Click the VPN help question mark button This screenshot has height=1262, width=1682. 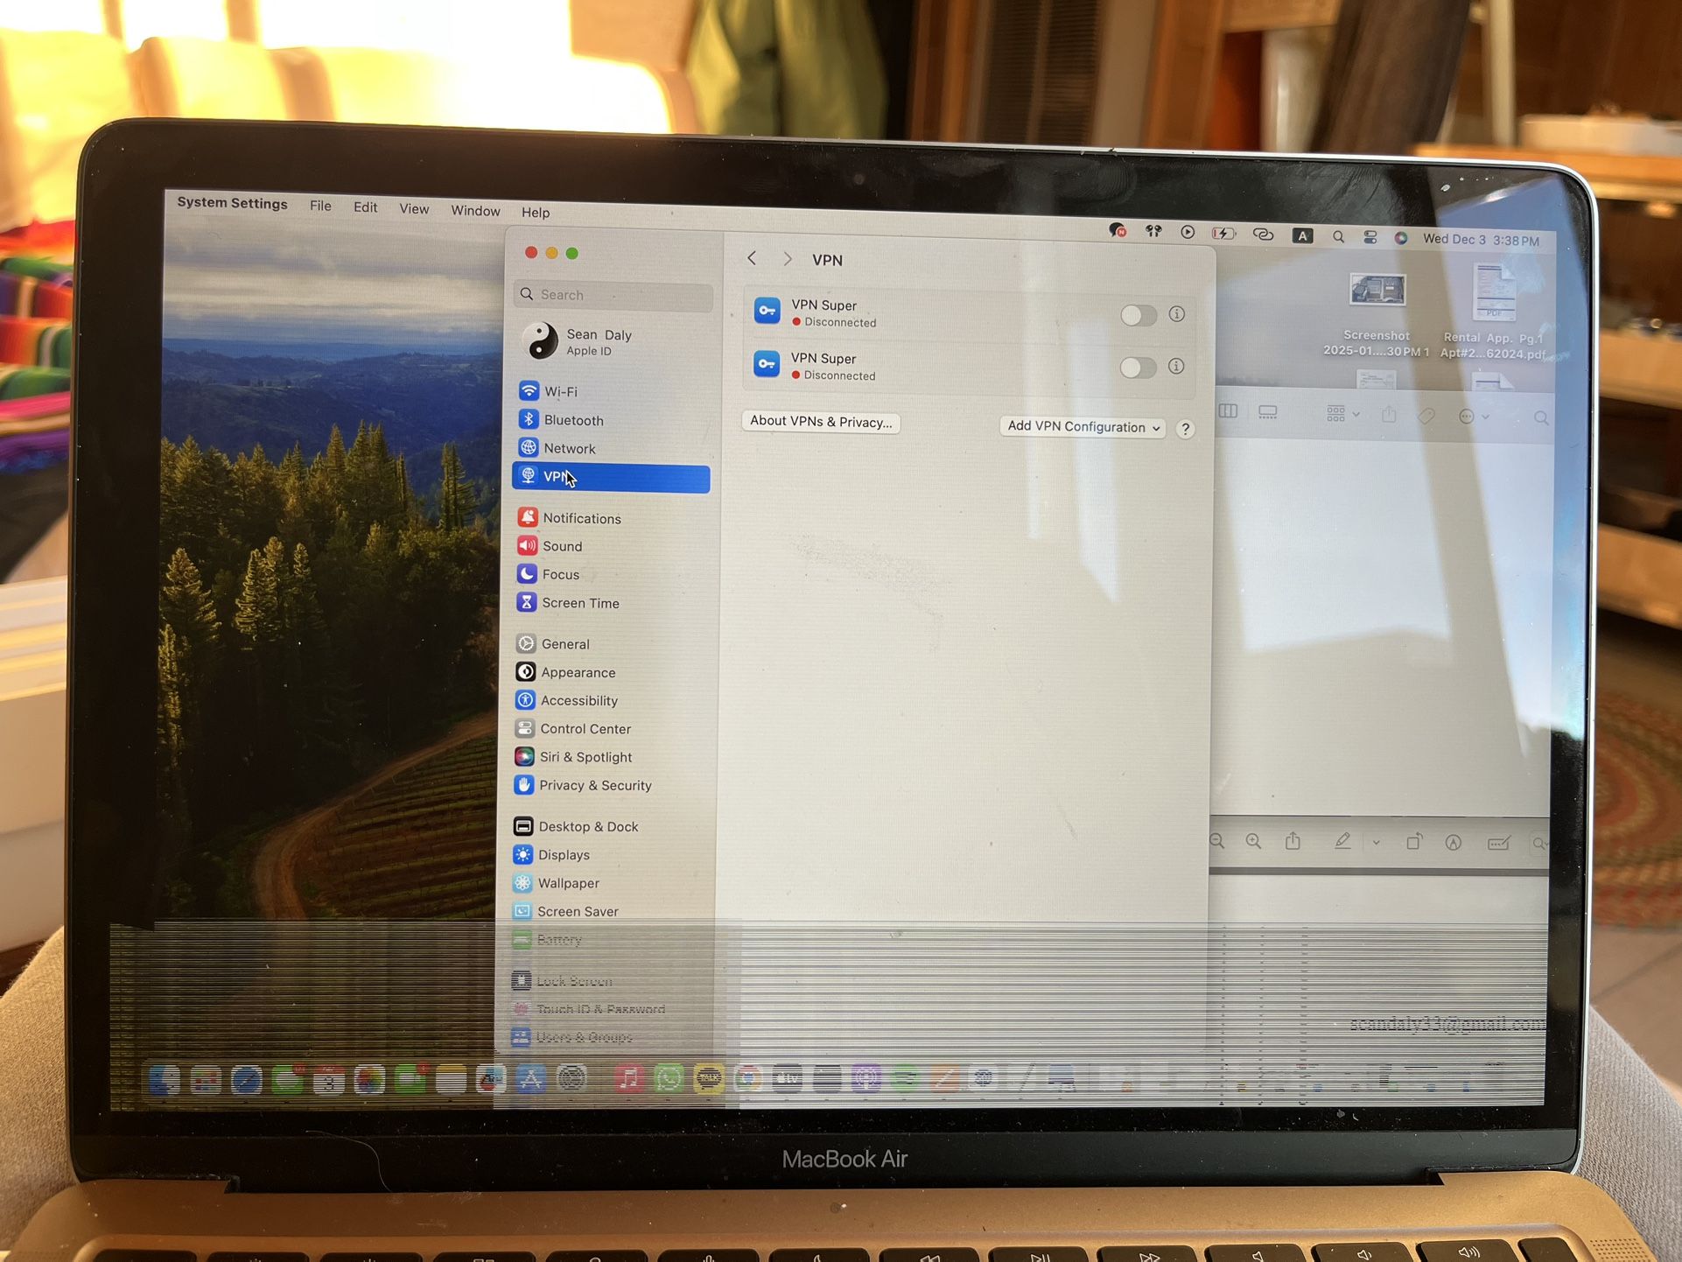[x=1186, y=429]
